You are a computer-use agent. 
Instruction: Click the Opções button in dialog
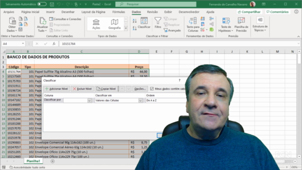click(x=140, y=89)
